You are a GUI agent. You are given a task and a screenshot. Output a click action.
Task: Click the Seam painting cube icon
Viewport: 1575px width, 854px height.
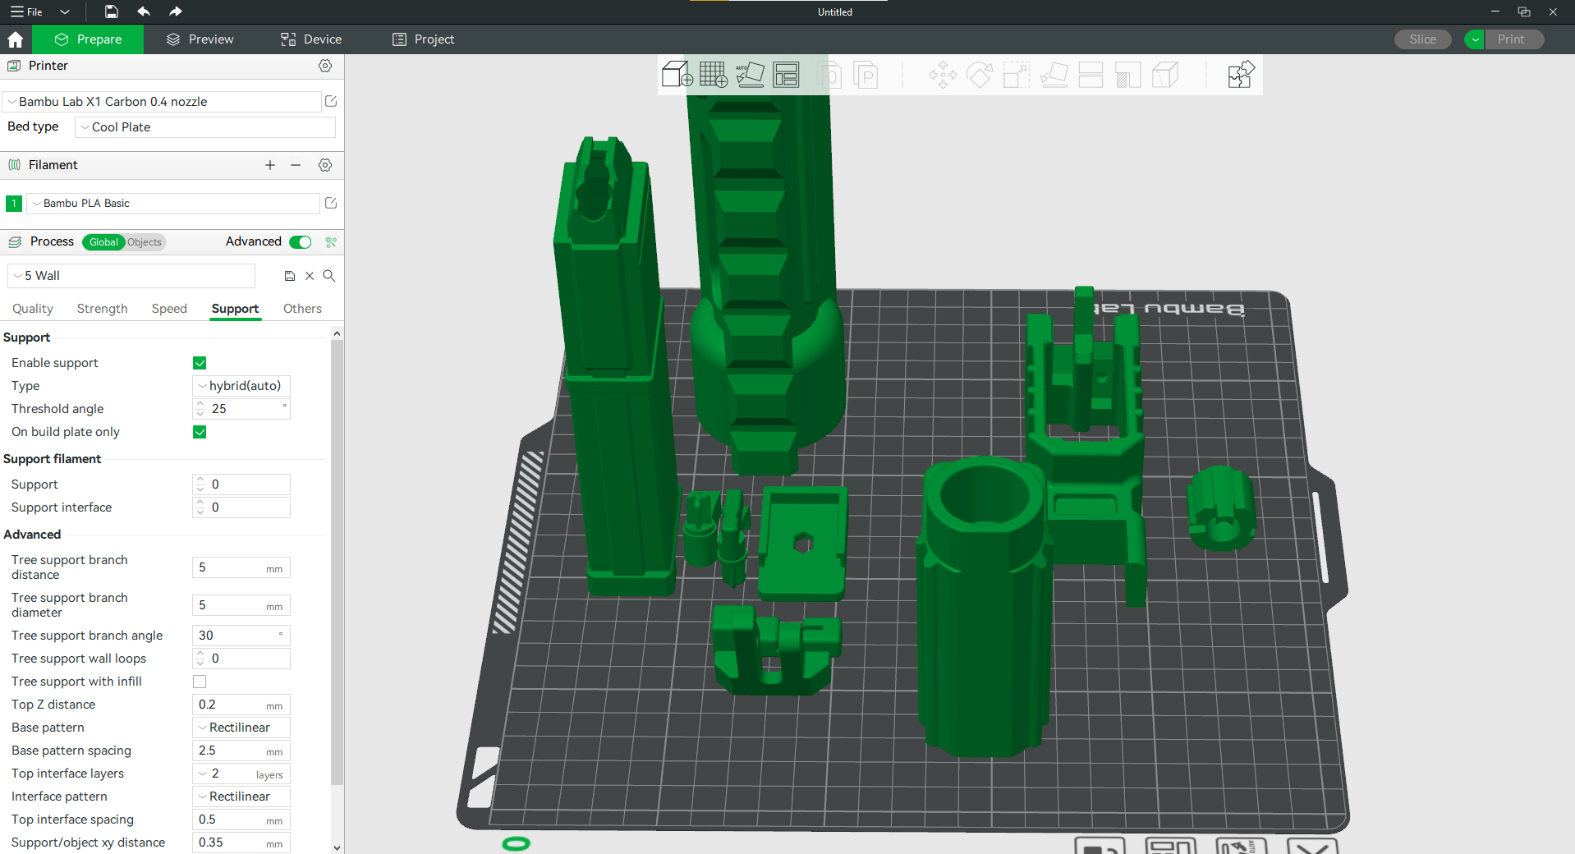point(1164,75)
